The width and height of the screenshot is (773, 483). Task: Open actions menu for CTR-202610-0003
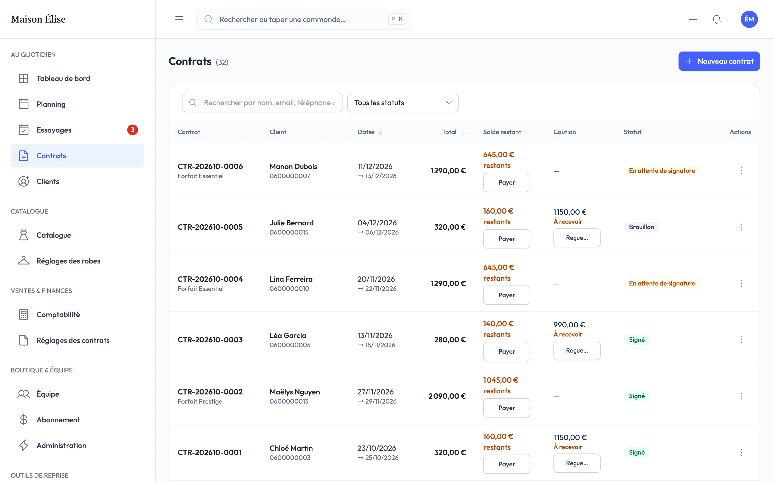tap(741, 339)
